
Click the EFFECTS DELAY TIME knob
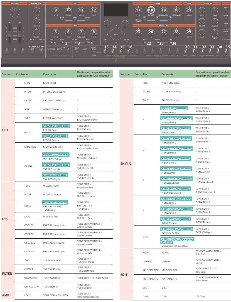(215, 32)
